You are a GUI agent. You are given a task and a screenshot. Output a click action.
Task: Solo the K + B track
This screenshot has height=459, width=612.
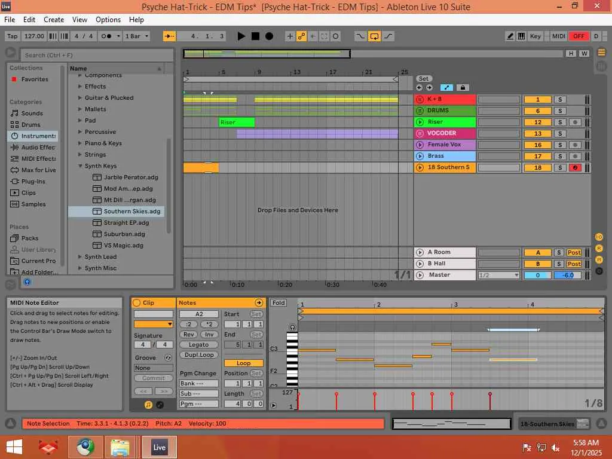[x=559, y=100]
